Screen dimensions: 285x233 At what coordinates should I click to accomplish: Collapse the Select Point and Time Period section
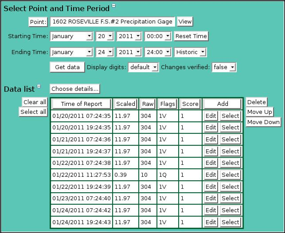click(114, 6)
